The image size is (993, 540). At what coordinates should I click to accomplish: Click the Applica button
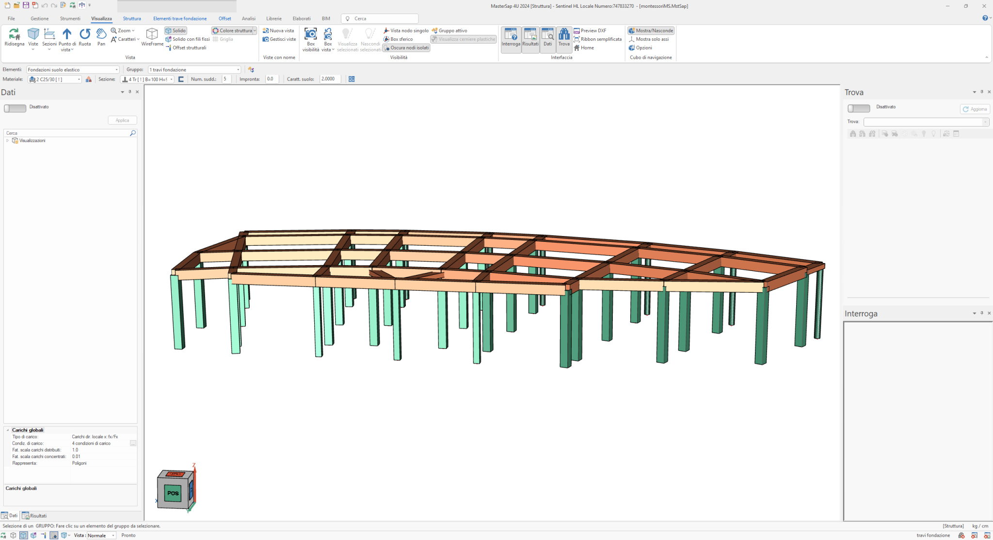tap(122, 120)
